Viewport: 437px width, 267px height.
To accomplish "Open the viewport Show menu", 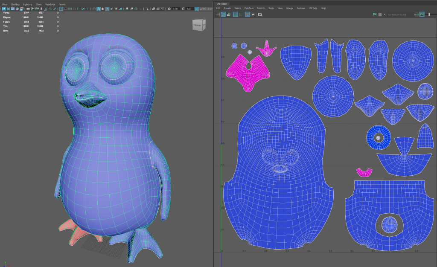I will click(x=38, y=4).
